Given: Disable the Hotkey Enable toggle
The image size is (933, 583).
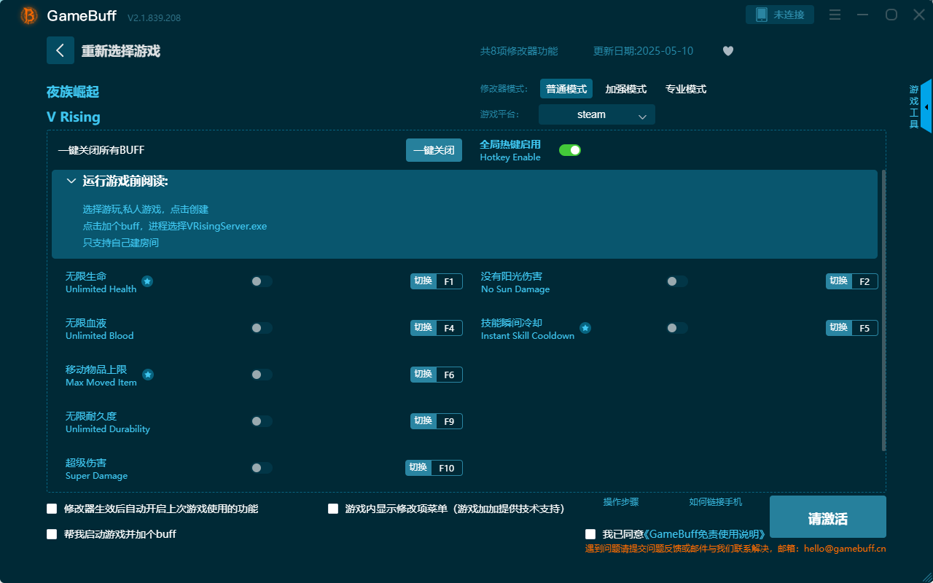Looking at the screenshot, I should click(x=569, y=150).
